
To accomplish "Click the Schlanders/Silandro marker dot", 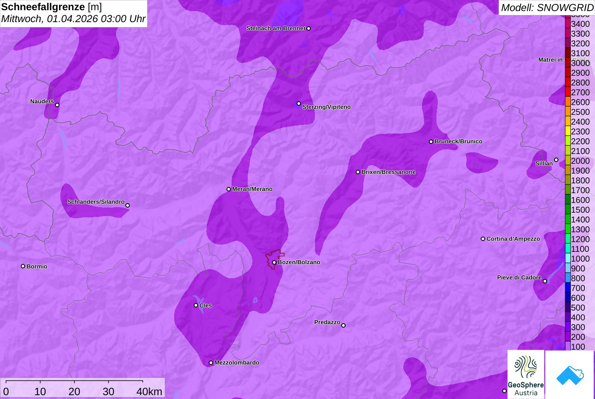I will tap(127, 205).
